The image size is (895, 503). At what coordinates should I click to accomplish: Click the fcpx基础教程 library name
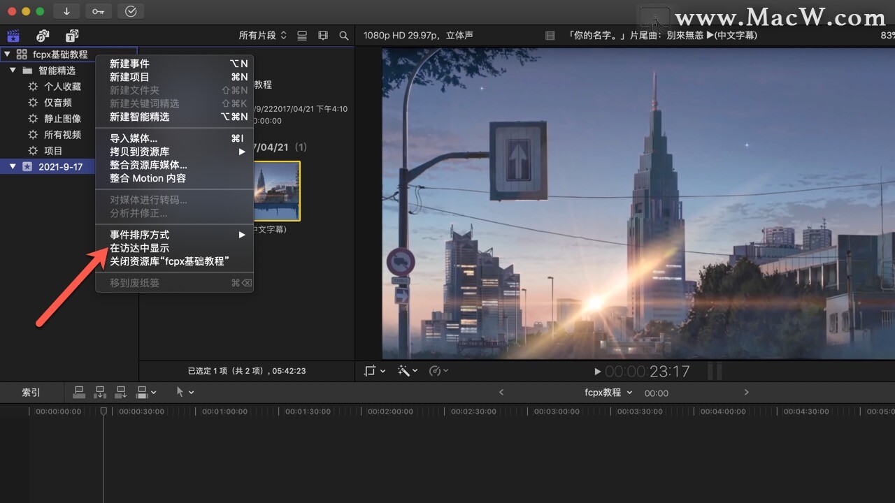click(60, 54)
